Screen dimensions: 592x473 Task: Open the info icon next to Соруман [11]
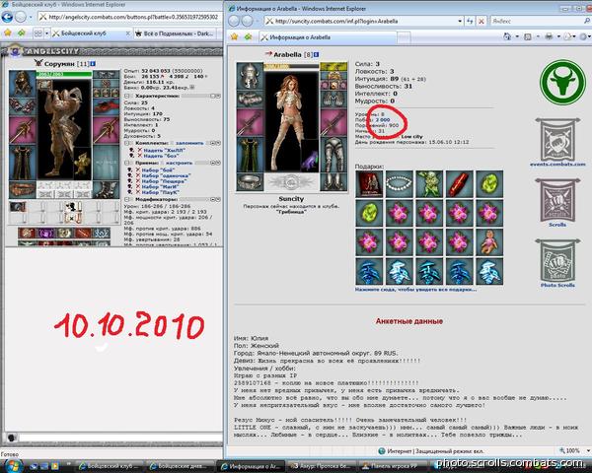coord(93,64)
